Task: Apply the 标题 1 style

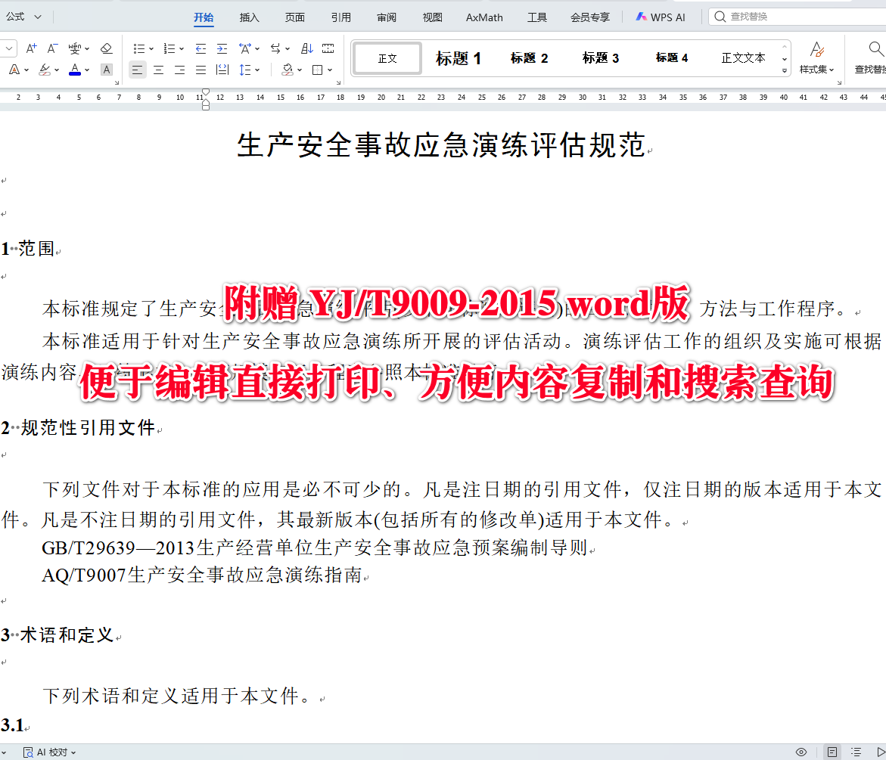Action: 458,57
